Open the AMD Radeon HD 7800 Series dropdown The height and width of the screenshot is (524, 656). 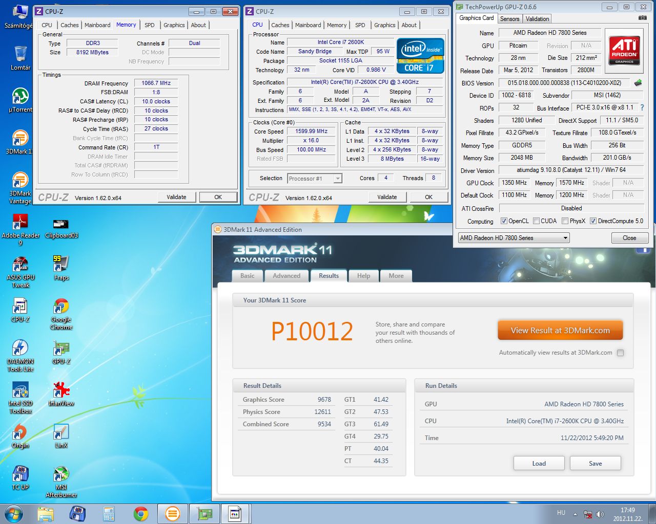click(514, 238)
